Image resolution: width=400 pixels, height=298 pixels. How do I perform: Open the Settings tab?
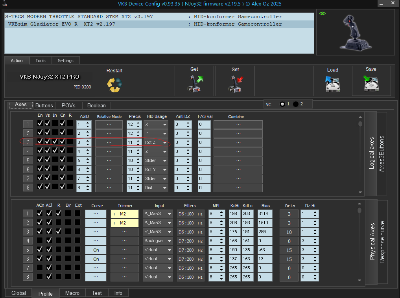pyautogui.click(x=66, y=61)
